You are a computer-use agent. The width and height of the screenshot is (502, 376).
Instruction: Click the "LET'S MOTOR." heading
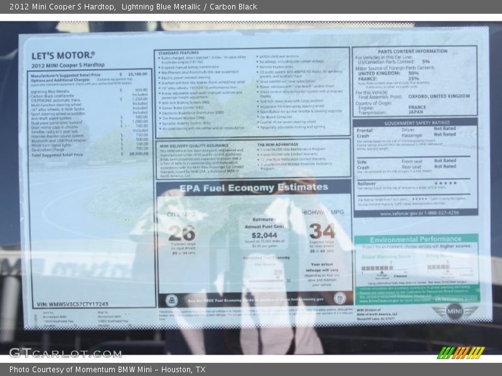(63, 55)
